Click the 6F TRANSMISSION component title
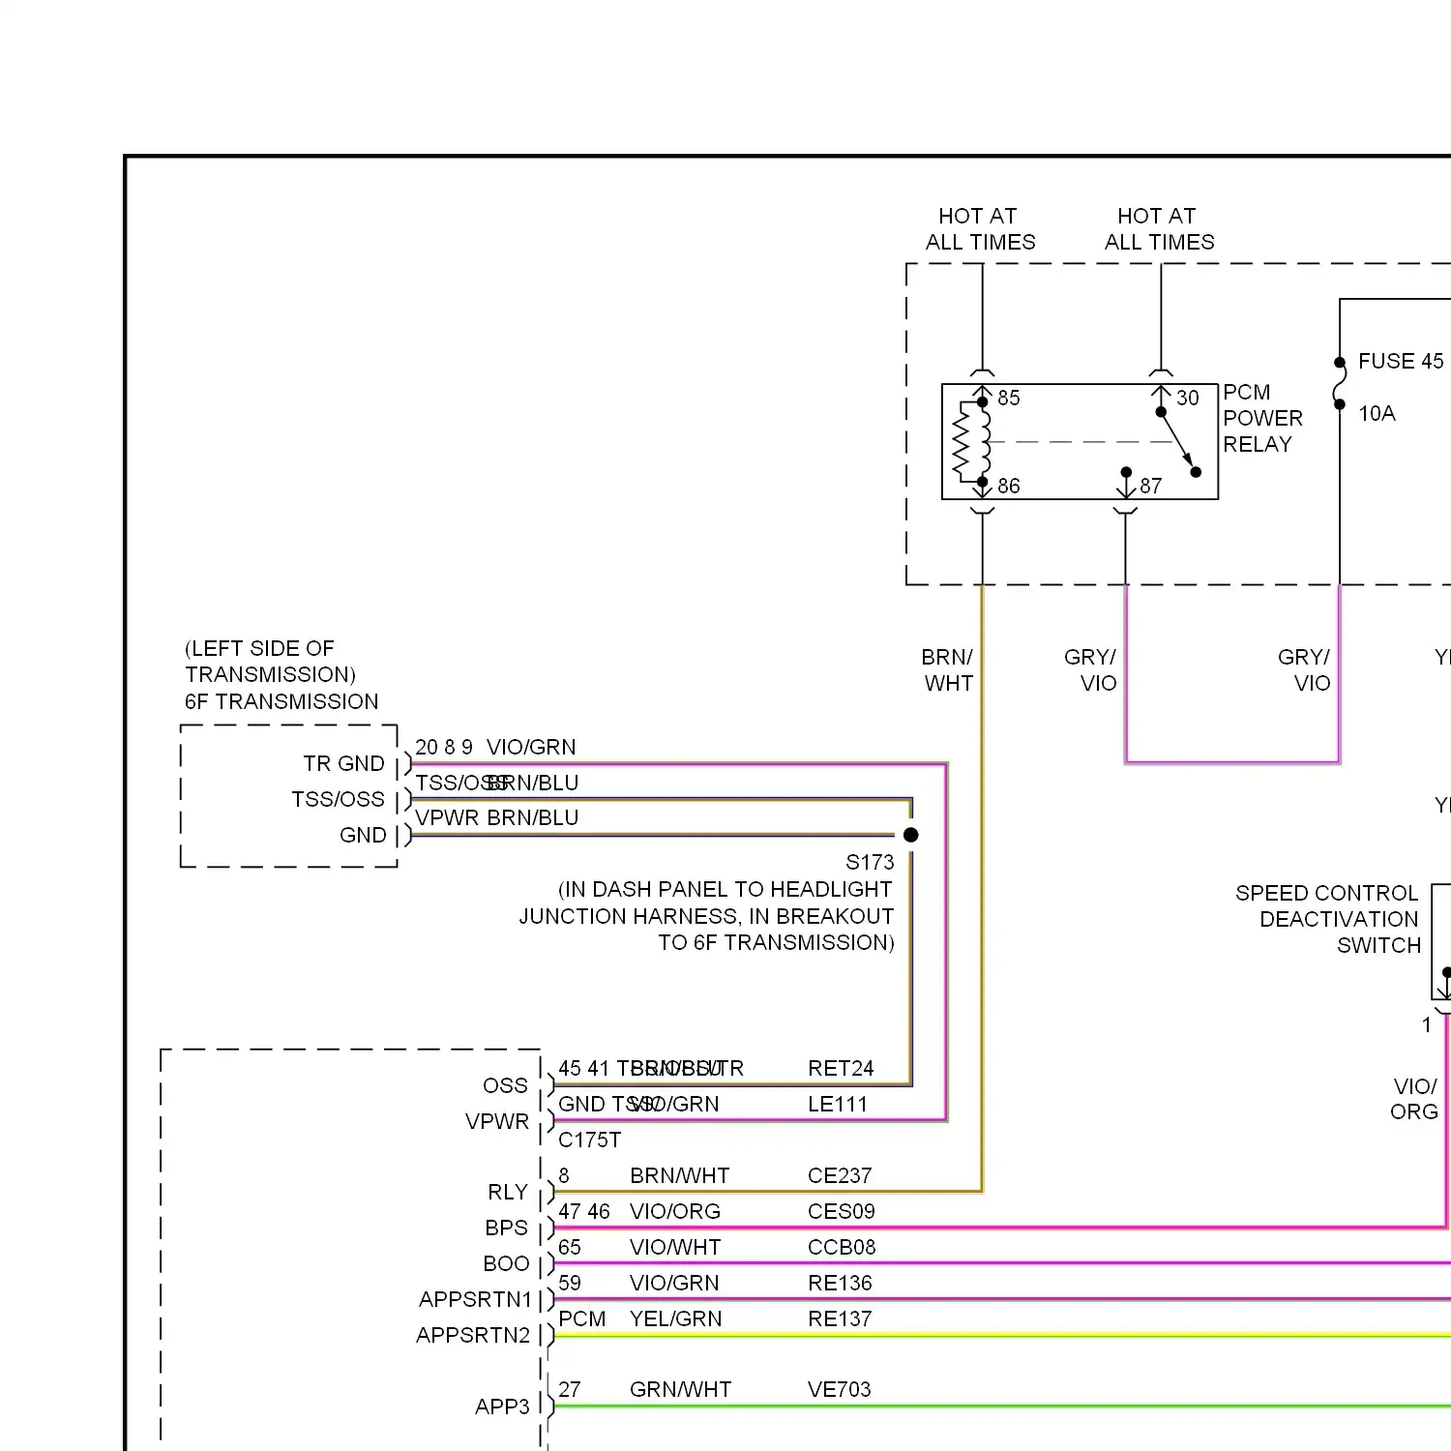 click(x=281, y=701)
